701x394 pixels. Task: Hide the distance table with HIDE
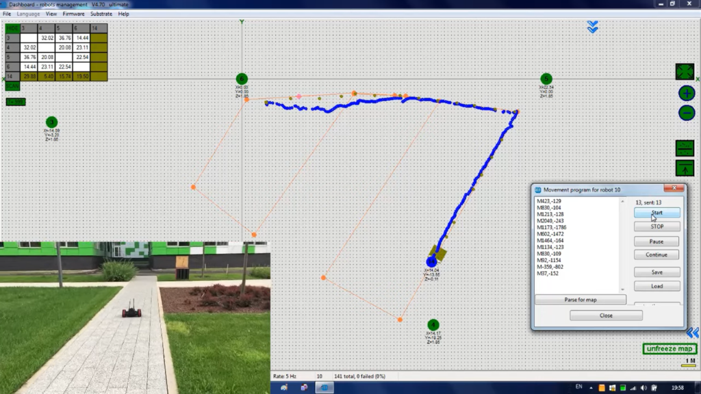(12, 28)
